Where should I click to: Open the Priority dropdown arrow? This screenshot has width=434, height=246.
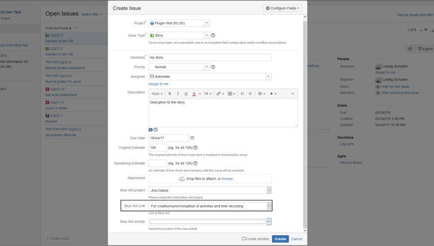point(207,67)
